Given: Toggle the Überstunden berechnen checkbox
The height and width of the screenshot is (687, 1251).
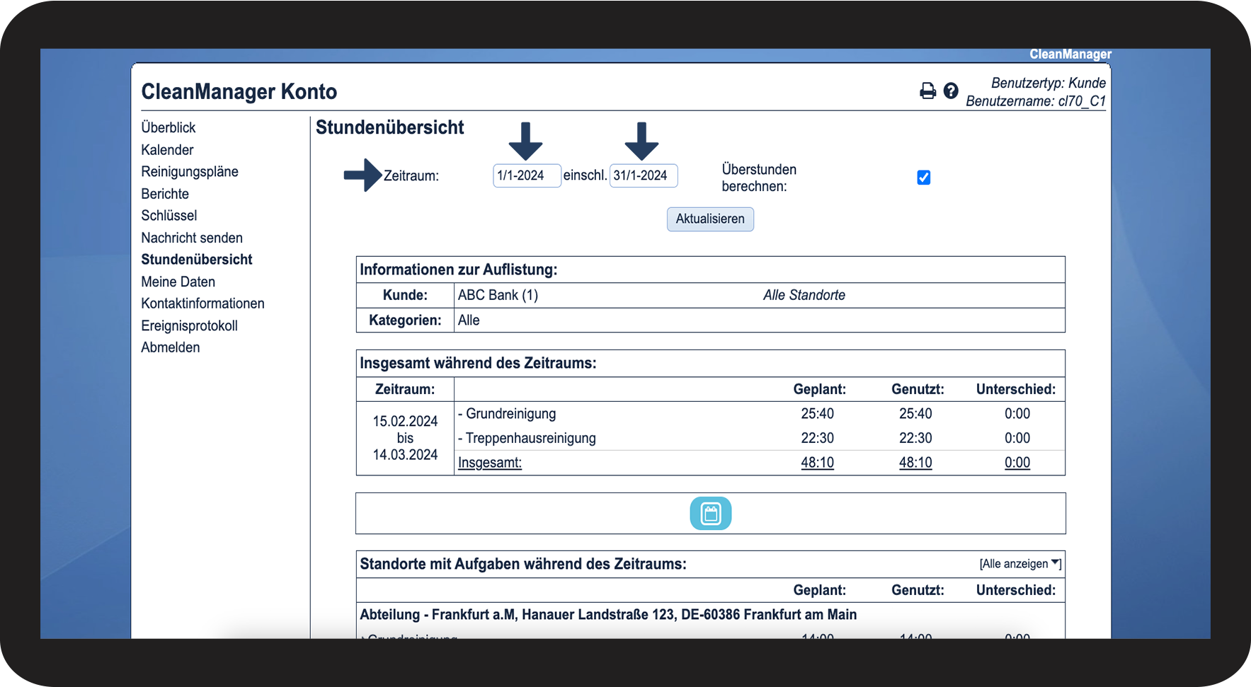Looking at the screenshot, I should pyautogui.click(x=923, y=178).
